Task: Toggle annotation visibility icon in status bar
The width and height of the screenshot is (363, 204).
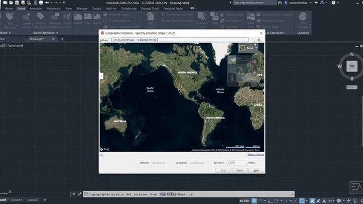Action: 312,201
